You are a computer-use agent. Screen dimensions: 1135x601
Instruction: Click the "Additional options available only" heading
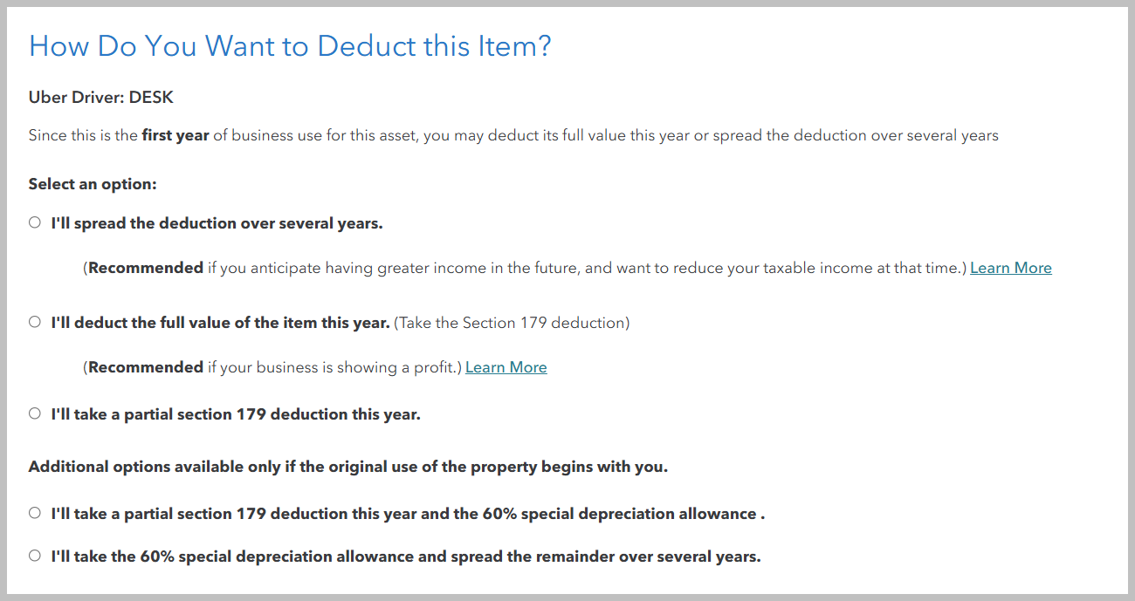[x=347, y=467]
